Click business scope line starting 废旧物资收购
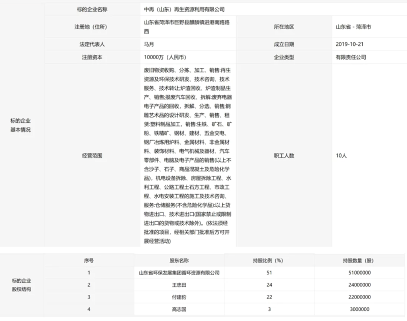Image resolution: width=407 pixels, height=321 pixels. [x=187, y=70]
